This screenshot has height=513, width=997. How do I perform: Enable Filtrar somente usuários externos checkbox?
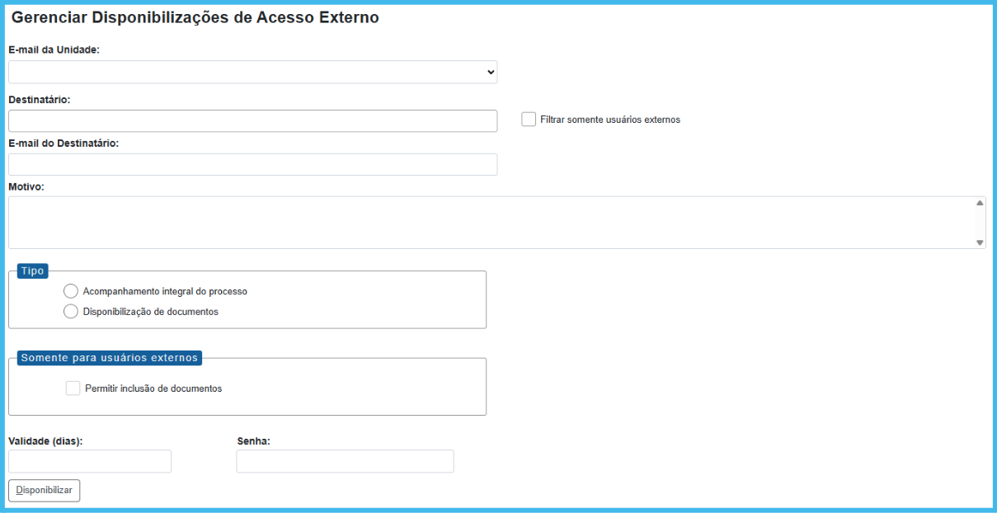coord(529,120)
